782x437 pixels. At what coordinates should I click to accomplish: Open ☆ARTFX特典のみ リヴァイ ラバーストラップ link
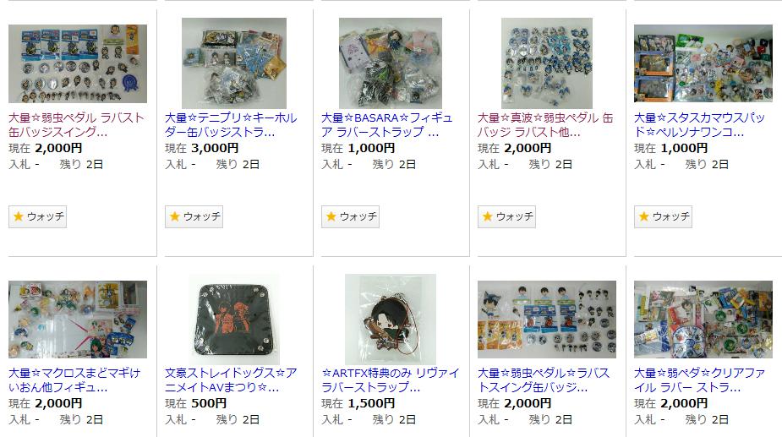click(390, 380)
